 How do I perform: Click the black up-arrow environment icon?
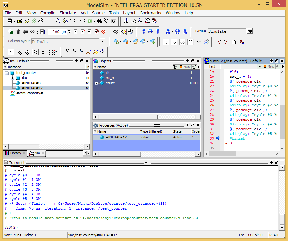point(18,32)
